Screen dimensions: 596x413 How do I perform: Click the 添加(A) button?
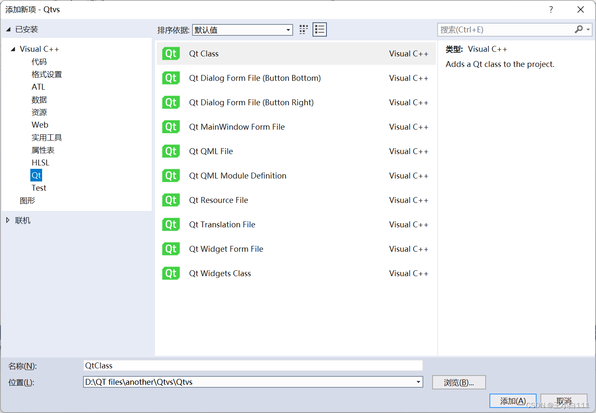(x=513, y=401)
